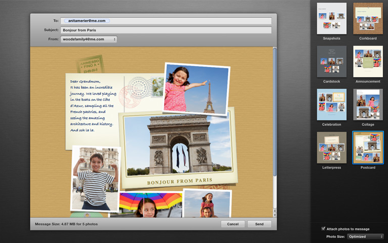Select the Announcement theme thumbnail
The height and width of the screenshot is (243, 388).
pyautogui.click(x=368, y=61)
